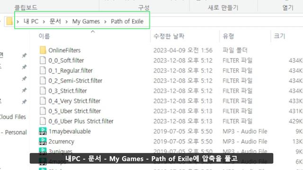Click the 433KB size cell

[x=295, y=101]
